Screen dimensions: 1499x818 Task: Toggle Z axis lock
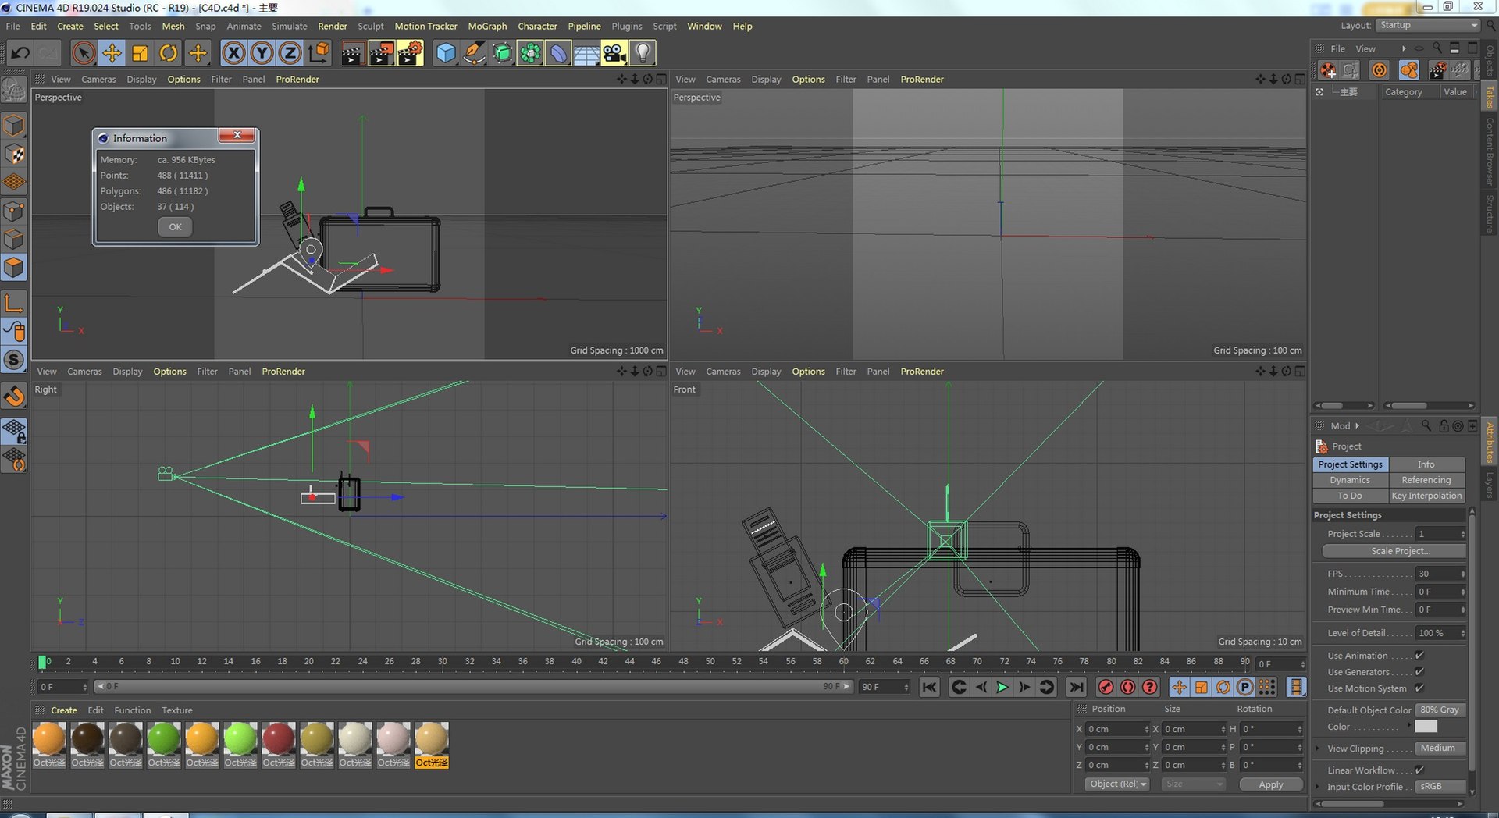tap(290, 53)
